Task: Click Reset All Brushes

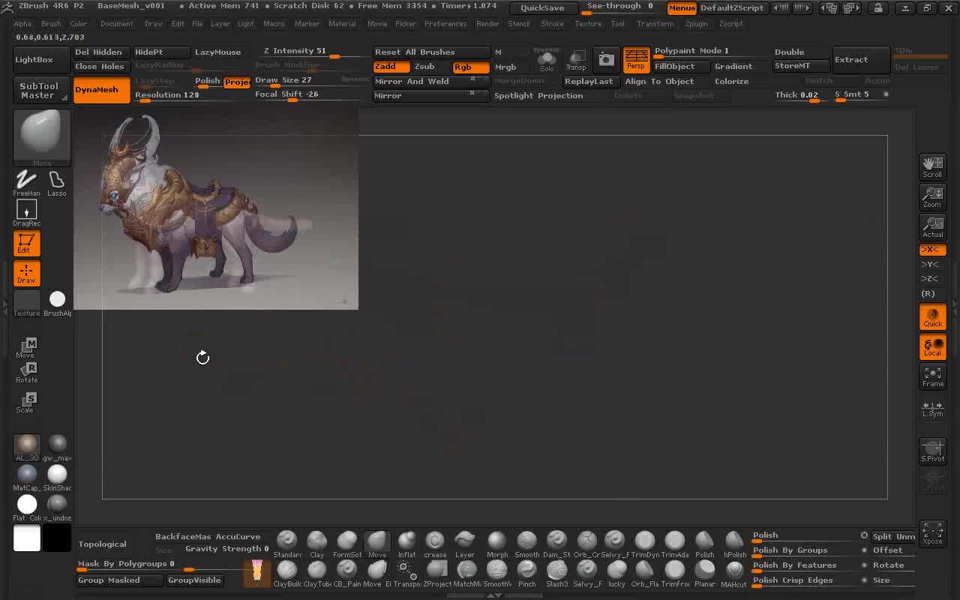Action: click(431, 52)
